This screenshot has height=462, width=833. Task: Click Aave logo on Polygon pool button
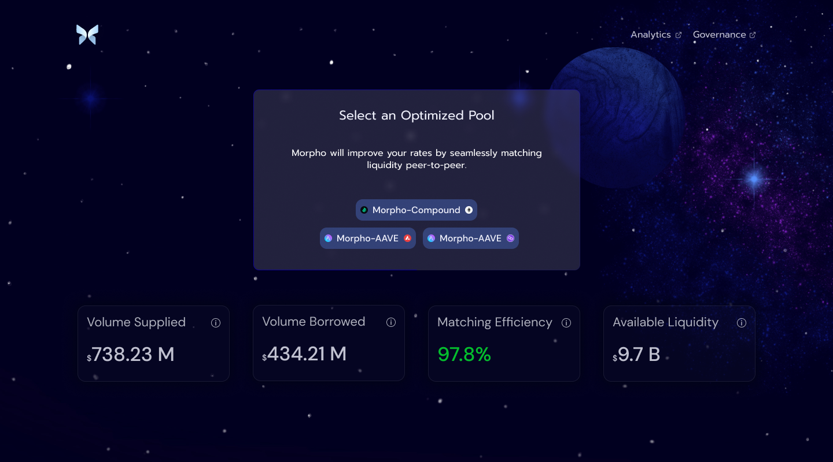pos(431,239)
